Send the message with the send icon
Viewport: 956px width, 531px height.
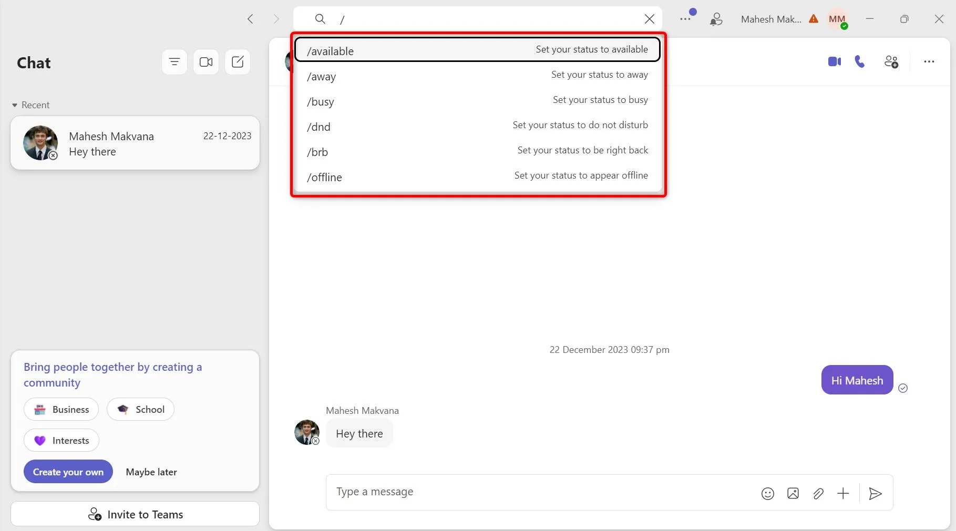[875, 493]
